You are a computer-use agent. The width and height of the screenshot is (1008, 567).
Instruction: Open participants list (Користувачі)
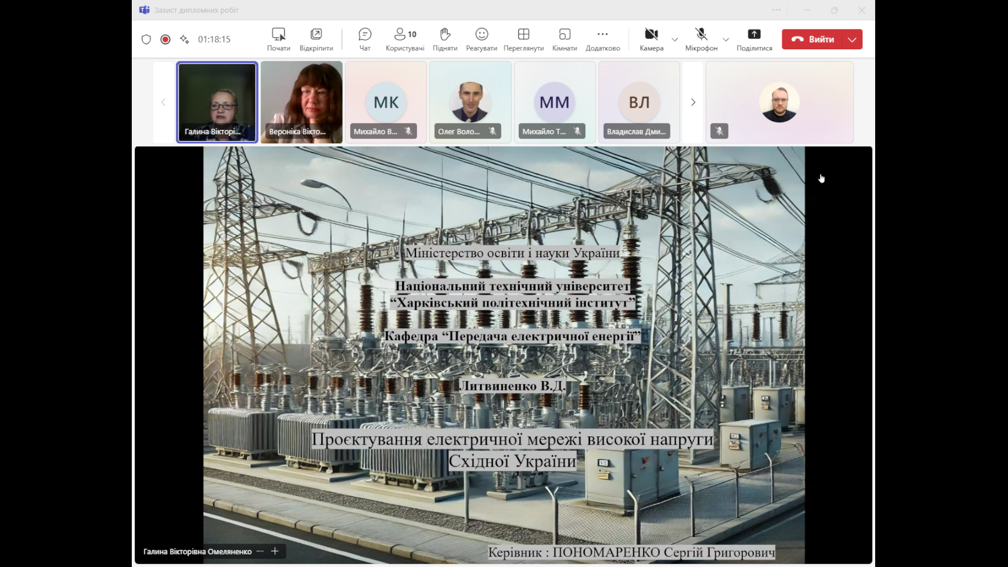click(x=404, y=39)
